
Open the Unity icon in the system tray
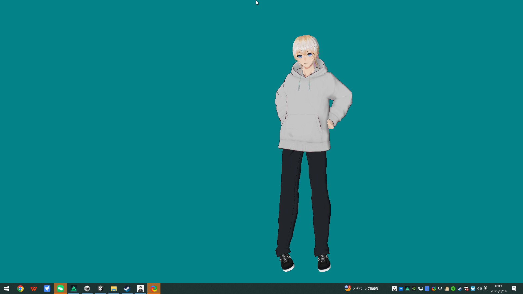[440, 288]
